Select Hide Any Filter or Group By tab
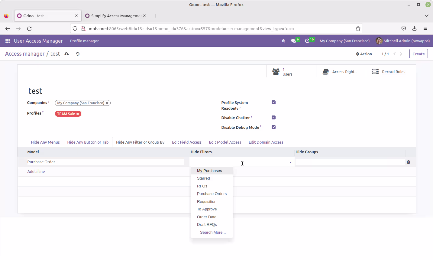This screenshot has width=433, height=260. pyautogui.click(x=140, y=142)
